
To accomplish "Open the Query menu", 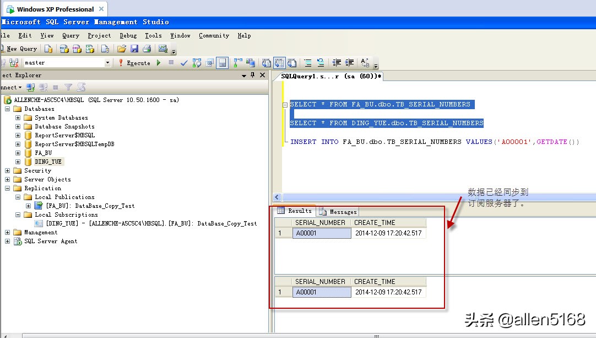I will (71, 35).
